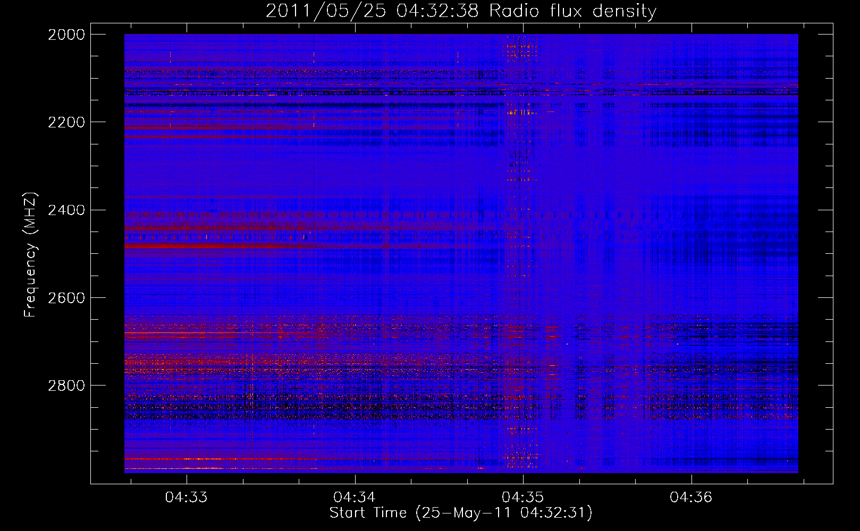Click the "Start Time (25-May-11 04:32:31)" label

pos(461,513)
